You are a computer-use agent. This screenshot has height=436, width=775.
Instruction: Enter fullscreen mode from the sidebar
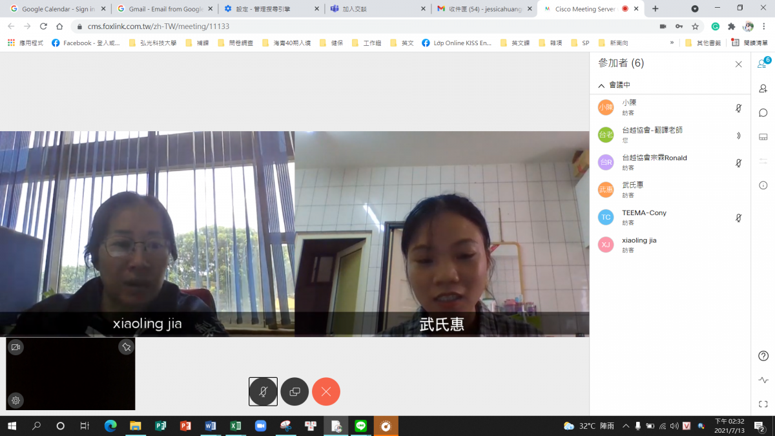tap(763, 404)
